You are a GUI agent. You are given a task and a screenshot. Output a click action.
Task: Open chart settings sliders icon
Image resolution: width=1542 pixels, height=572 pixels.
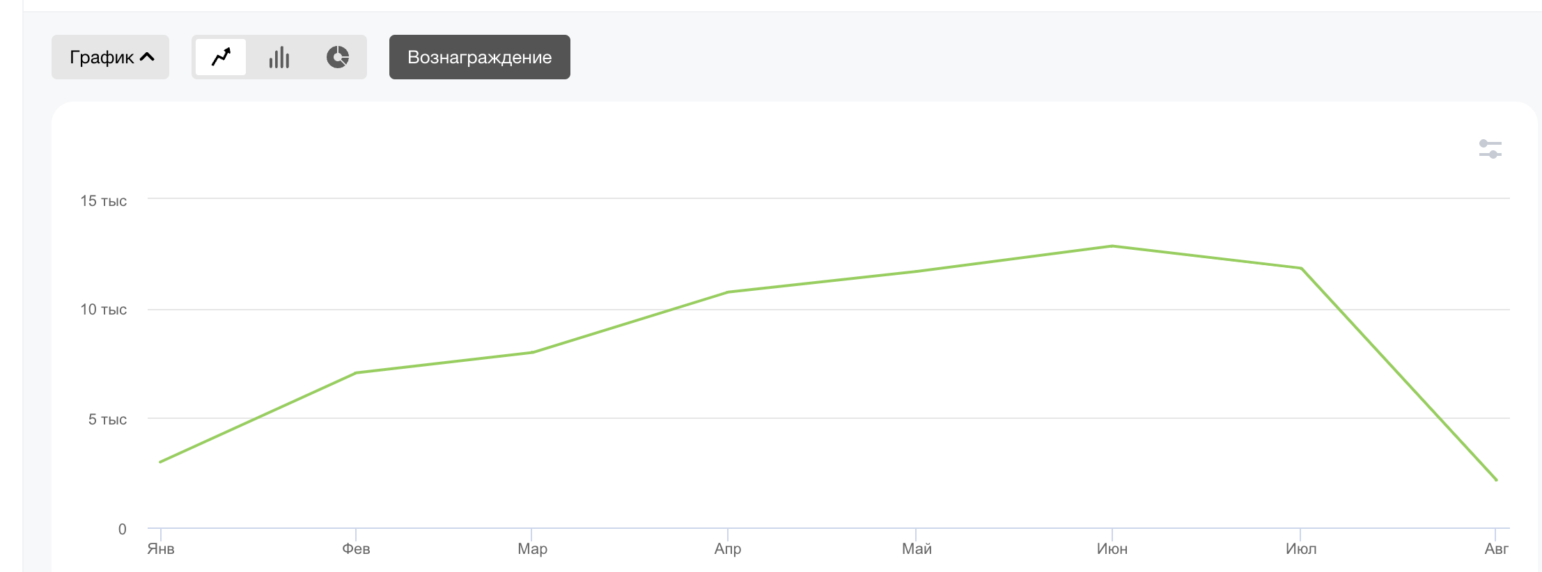click(x=1490, y=149)
